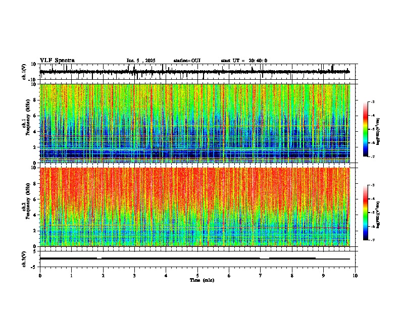The width and height of the screenshot is (400, 309).
Task: Click the "ch.1(V)" axis label
Action: 24,72
